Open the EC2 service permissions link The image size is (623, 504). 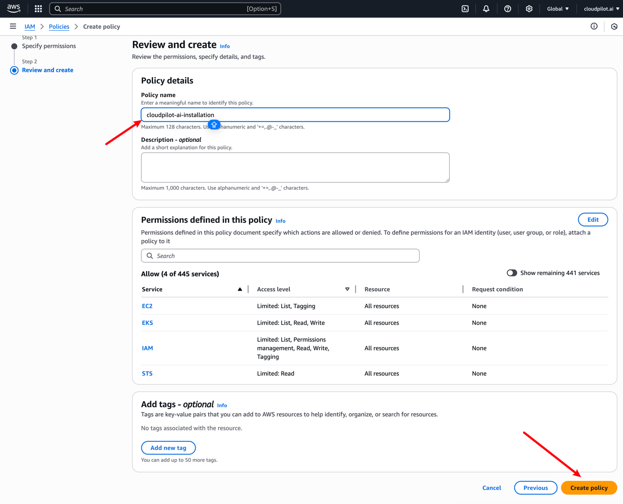[x=147, y=306]
